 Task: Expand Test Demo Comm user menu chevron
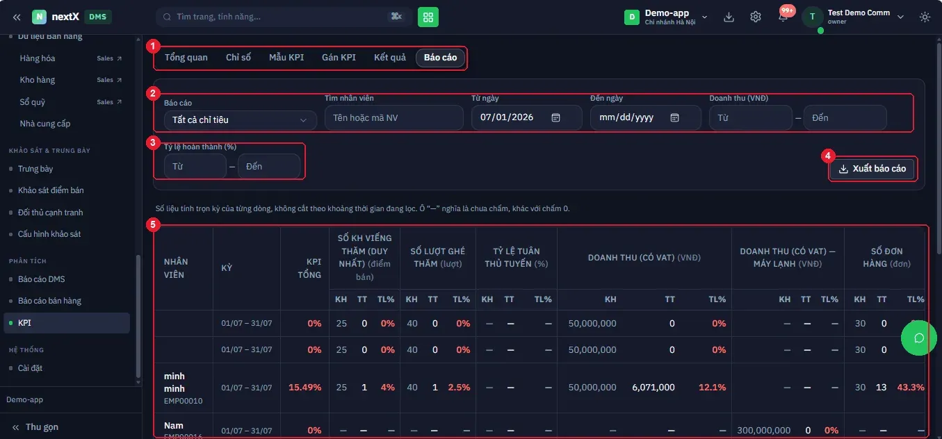pos(901,17)
